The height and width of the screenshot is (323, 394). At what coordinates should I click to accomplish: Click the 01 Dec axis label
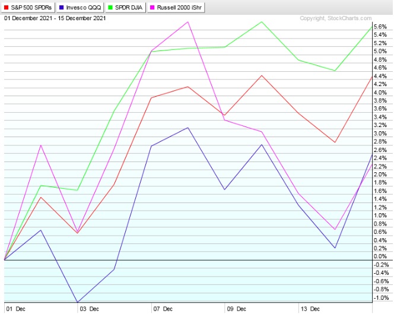click(15, 309)
